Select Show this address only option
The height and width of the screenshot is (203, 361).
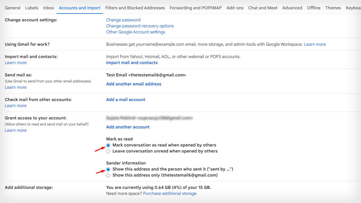108,175
